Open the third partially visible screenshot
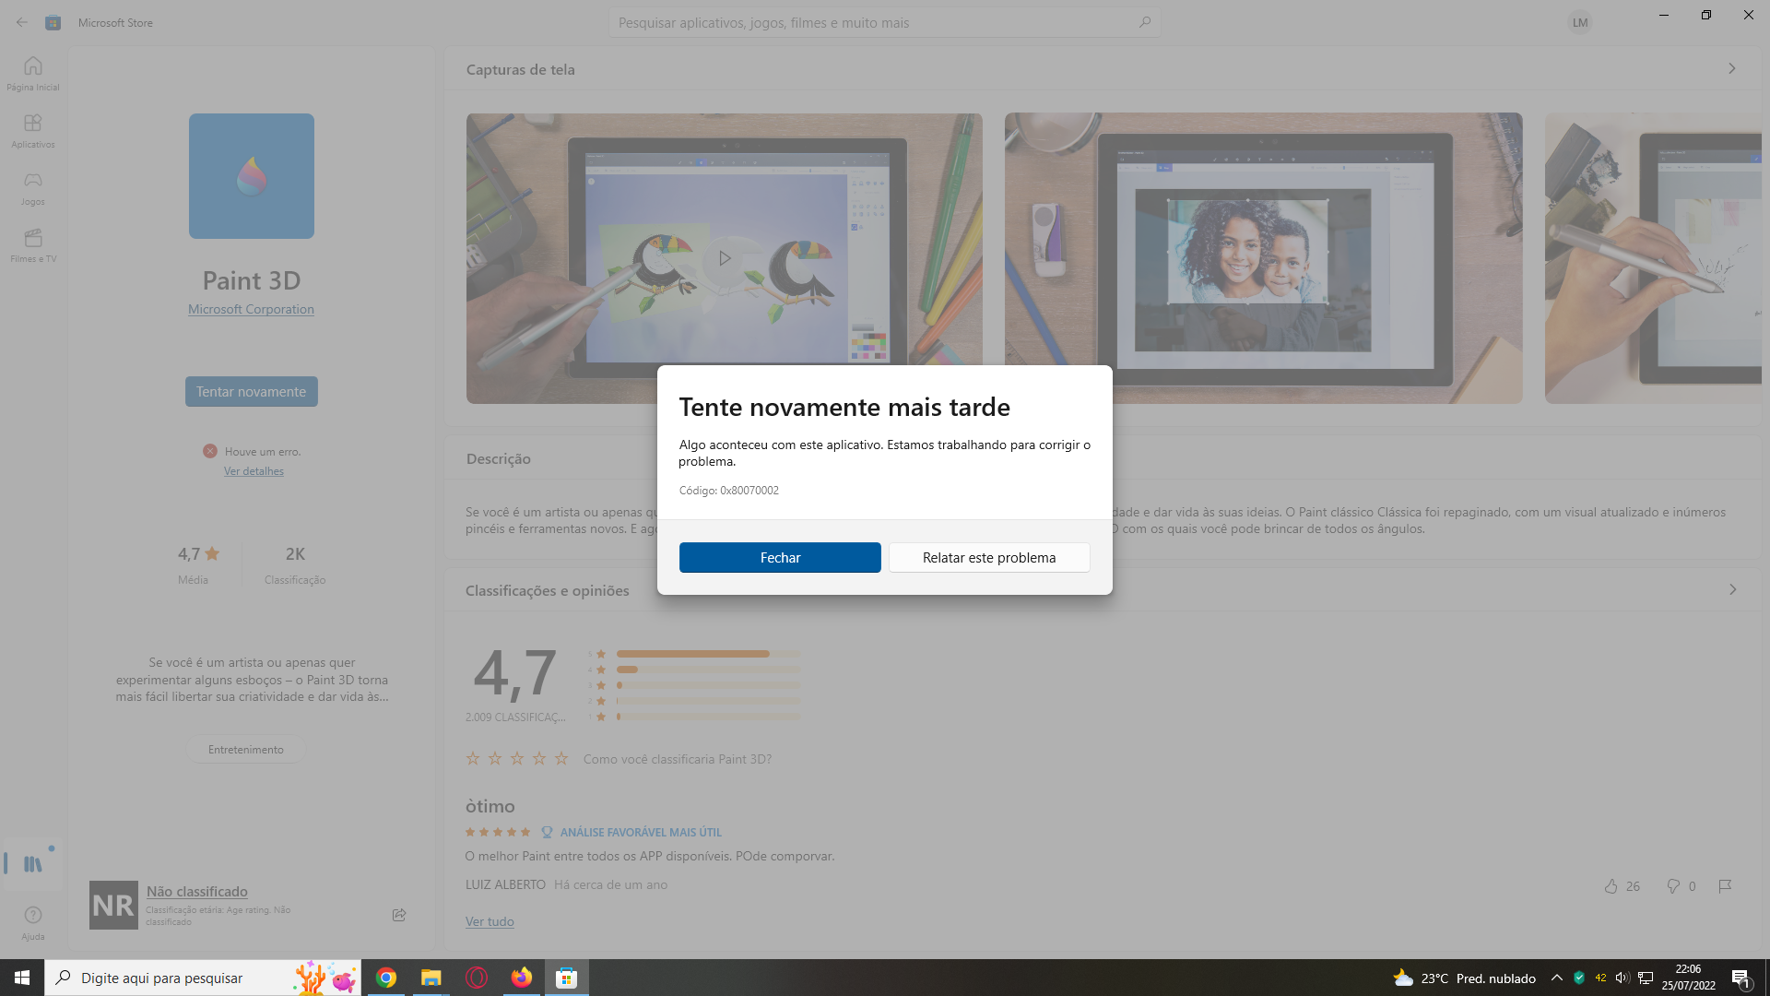 pyautogui.click(x=1653, y=258)
